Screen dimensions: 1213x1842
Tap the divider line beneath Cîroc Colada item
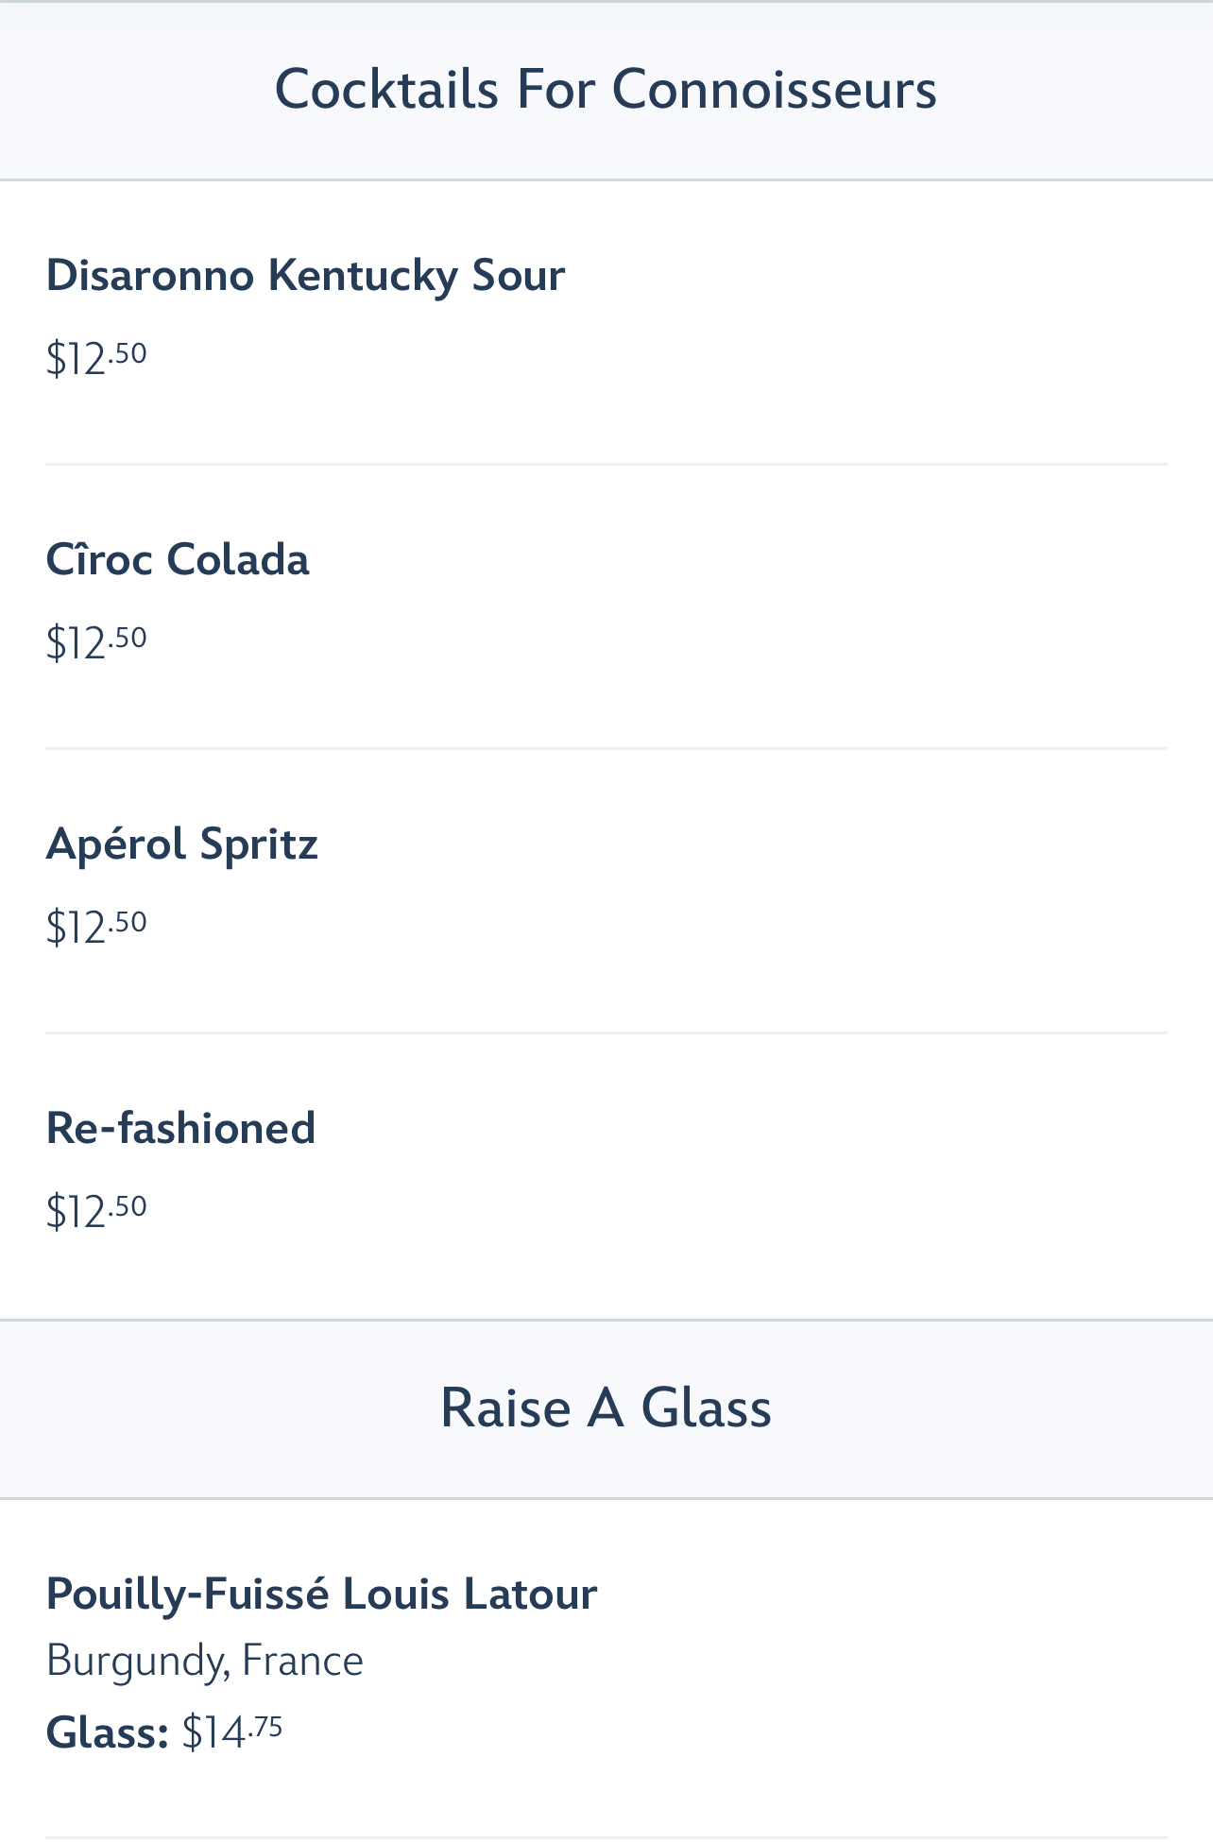click(606, 749)
